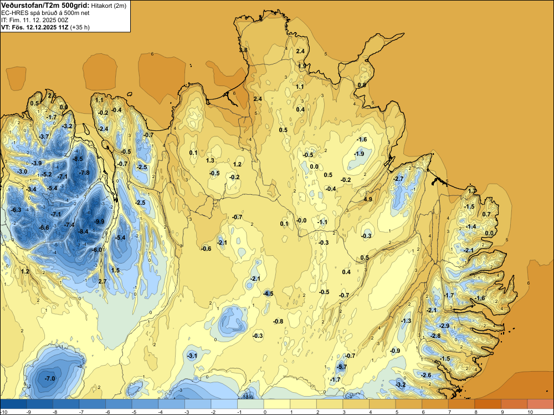554x415 pixels.
Task: Click the -0.6 temperature value
Action: point(206,249)
